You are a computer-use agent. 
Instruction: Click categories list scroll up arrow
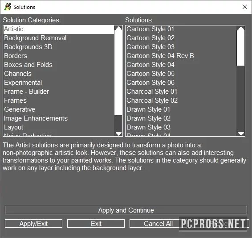point(118,28)
